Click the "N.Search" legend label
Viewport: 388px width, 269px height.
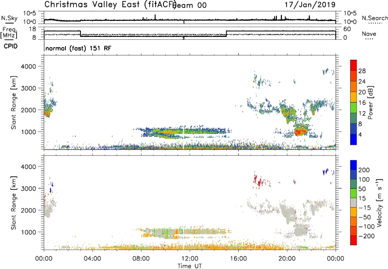pyautogui.click(x=374, y=18)
